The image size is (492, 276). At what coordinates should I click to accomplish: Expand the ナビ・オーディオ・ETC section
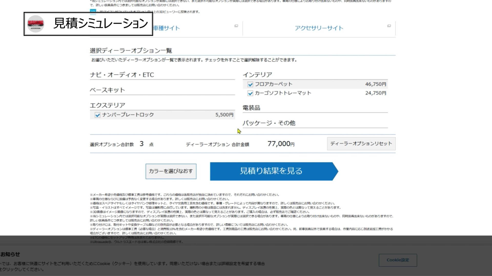tap(122, 75)
